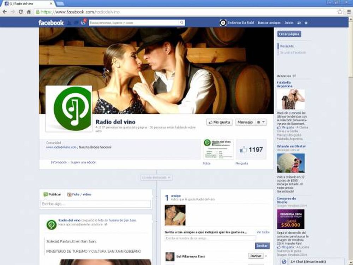
Task: Select the Radio del vino browser tab
Action: pos(29,4)
